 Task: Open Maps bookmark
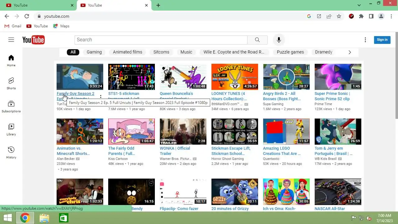tap(61, 26)
